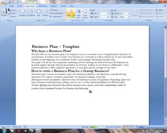Screen dimensions: 167x133
Task: Click the vertical document scrollbar
Action: click(x=166, y=53)
